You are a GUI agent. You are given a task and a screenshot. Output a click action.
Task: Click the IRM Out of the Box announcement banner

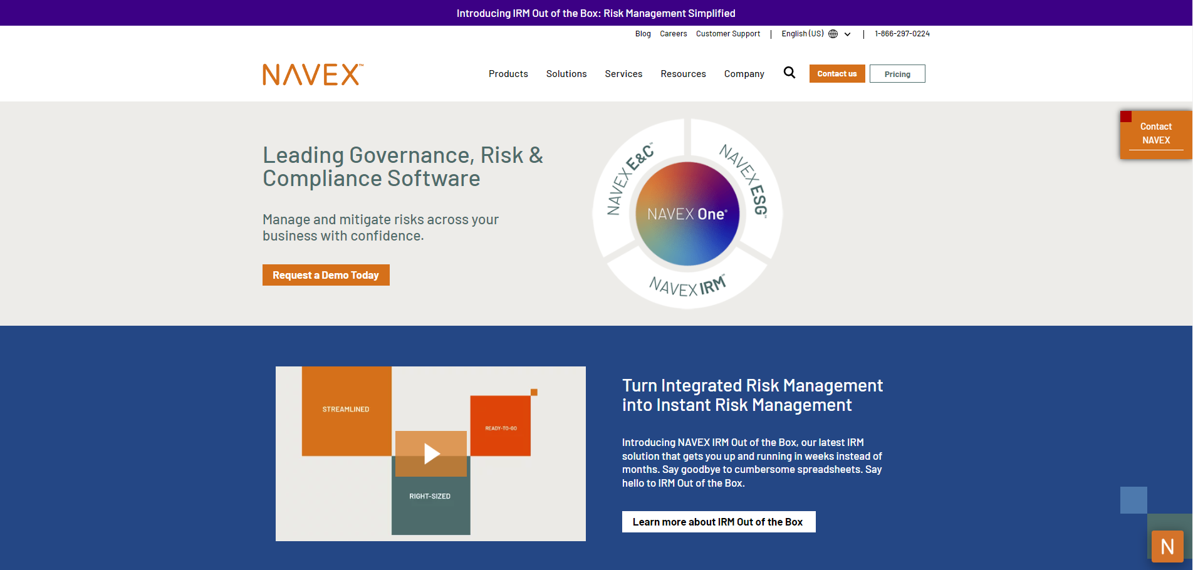596,13
